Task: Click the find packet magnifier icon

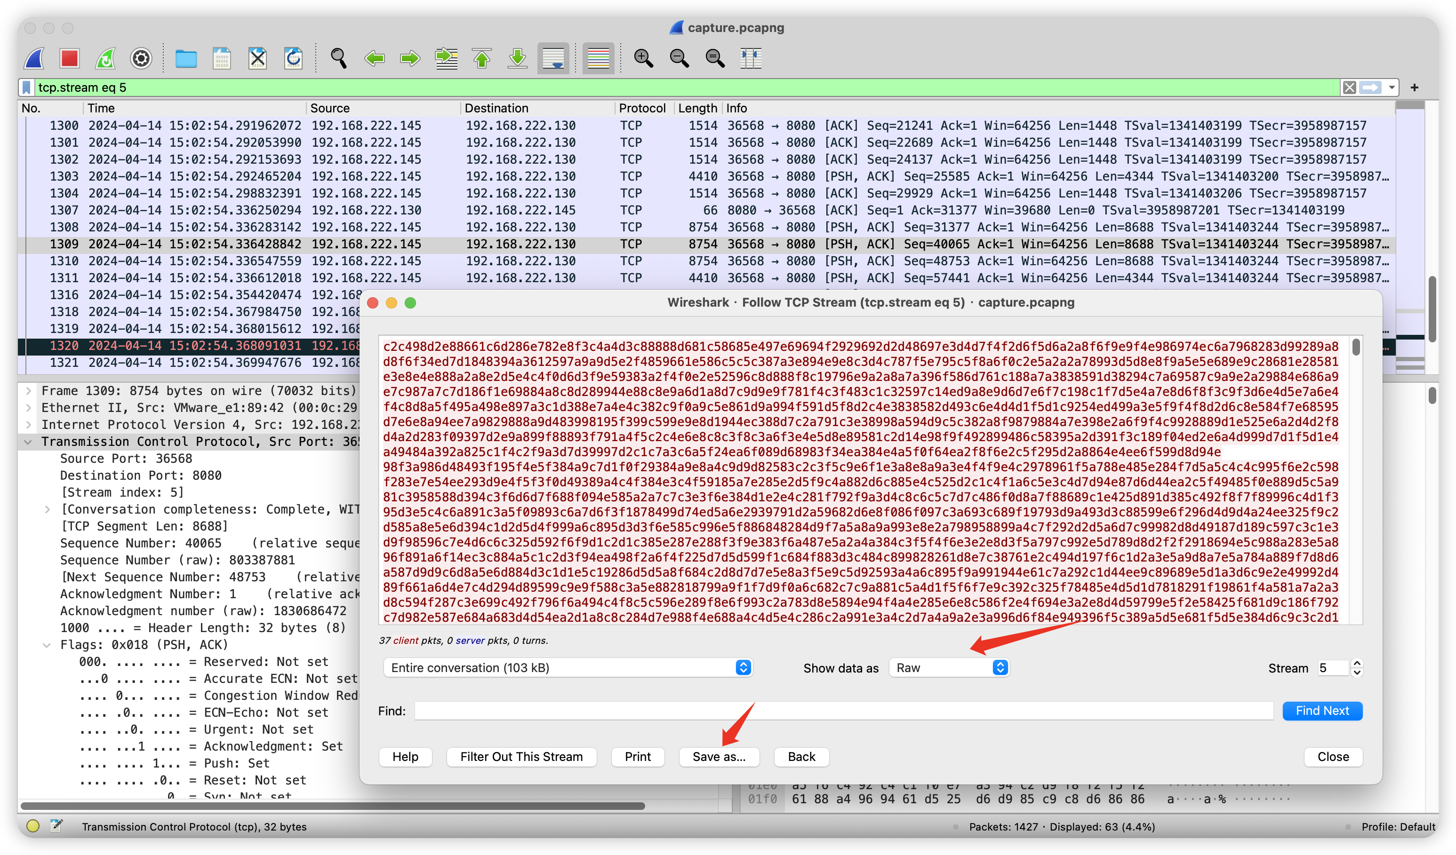Action: 338,58
